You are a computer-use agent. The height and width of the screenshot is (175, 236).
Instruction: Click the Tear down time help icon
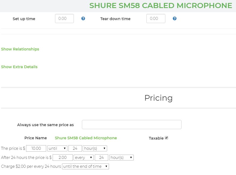click(x=175, y=19)
